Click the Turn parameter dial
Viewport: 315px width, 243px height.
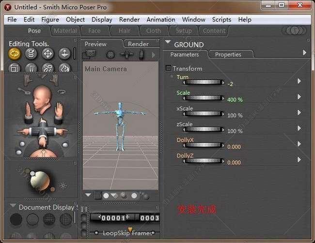(x=204, y=82)
